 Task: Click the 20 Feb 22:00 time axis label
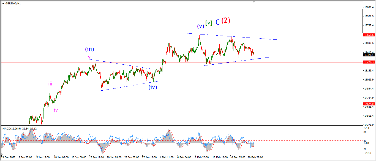[x=255, y=157]
